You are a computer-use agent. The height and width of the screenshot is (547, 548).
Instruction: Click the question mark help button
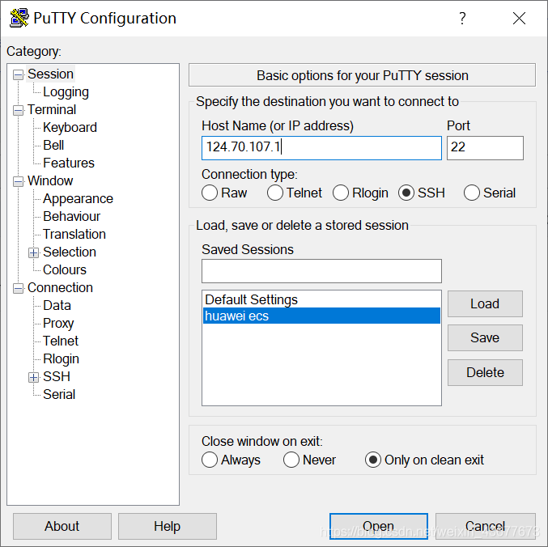tap(462, 18)
